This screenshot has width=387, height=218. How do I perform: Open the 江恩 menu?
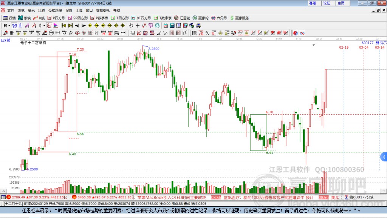click(x=42, y=10)
